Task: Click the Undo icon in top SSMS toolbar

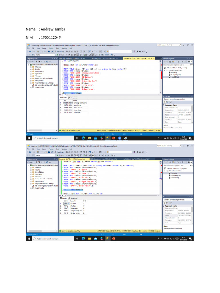Action: [x=90, y=52]
